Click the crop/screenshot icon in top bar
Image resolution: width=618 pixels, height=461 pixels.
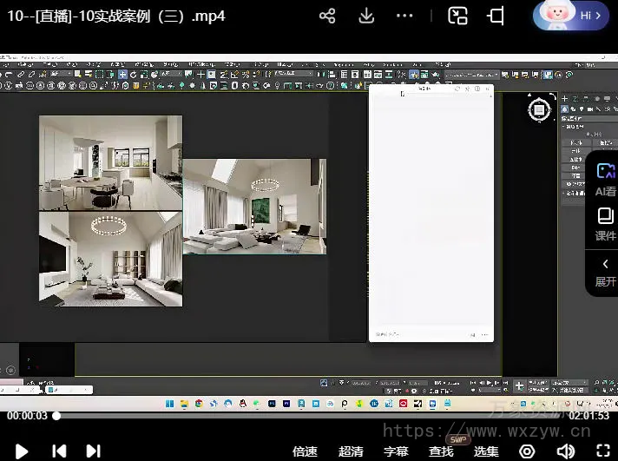click(x=496, y=16)
